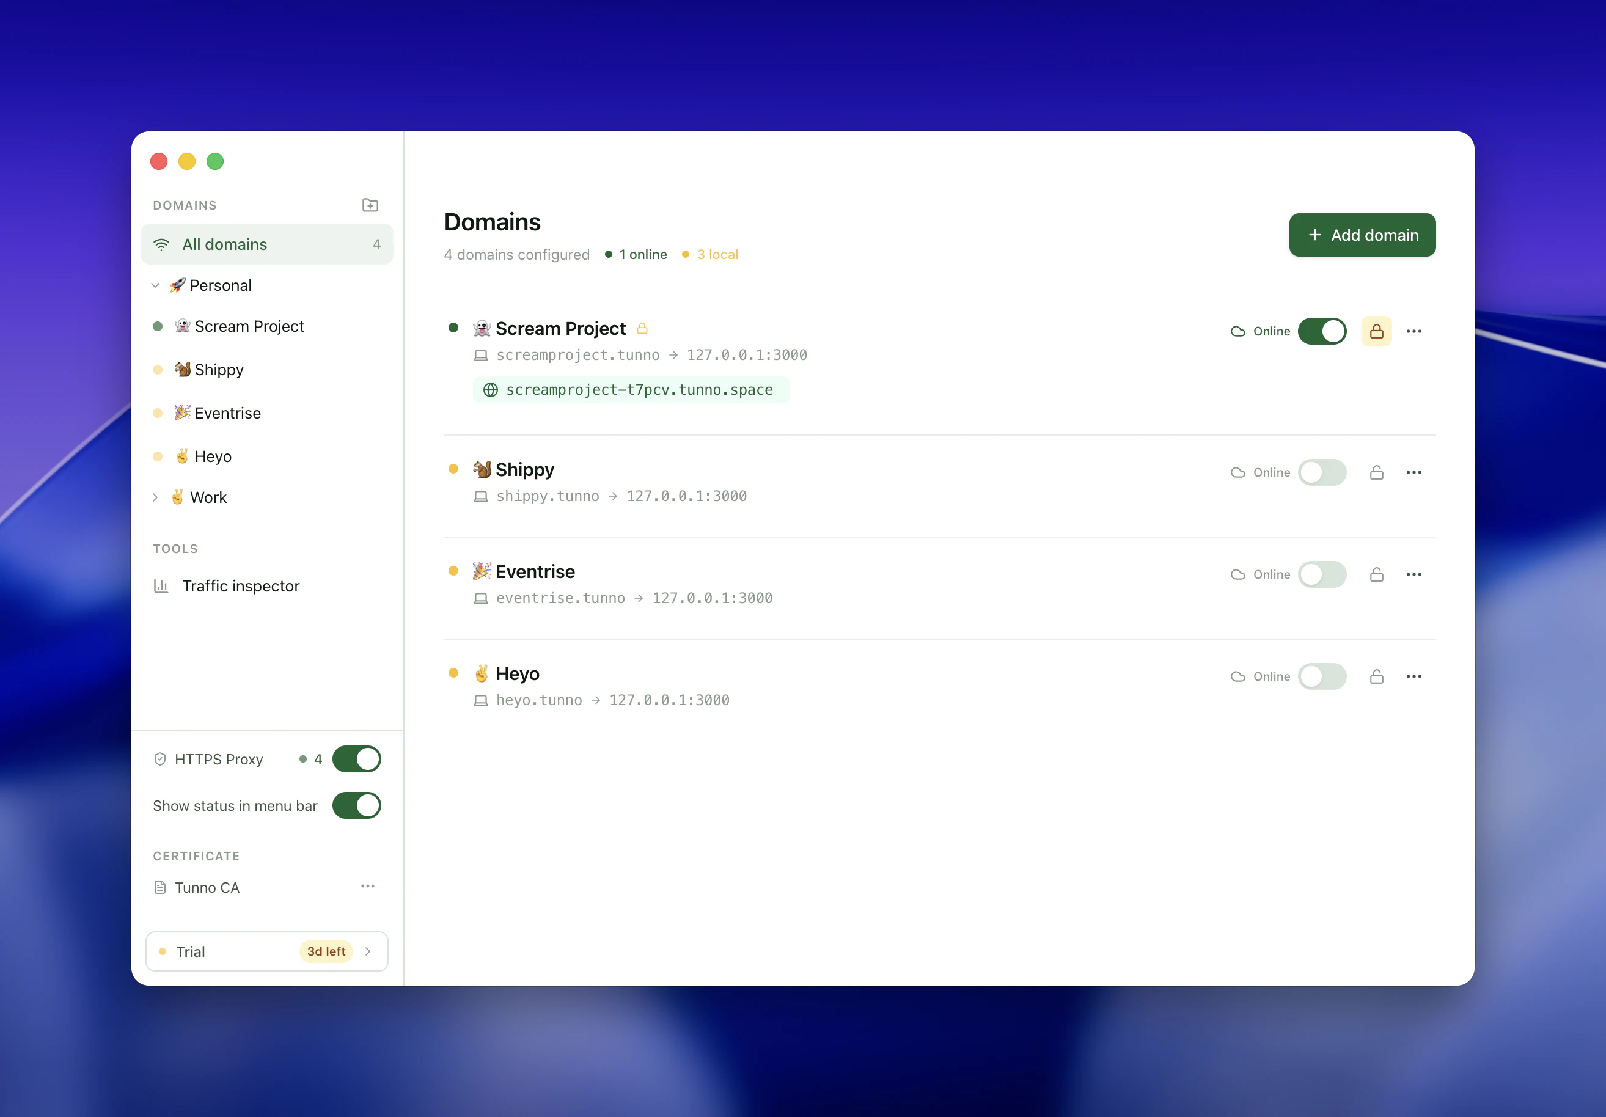Expand the Work group

[x=155, y=497]
